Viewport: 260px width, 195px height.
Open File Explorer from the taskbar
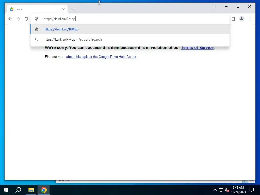tap(31, 190)
